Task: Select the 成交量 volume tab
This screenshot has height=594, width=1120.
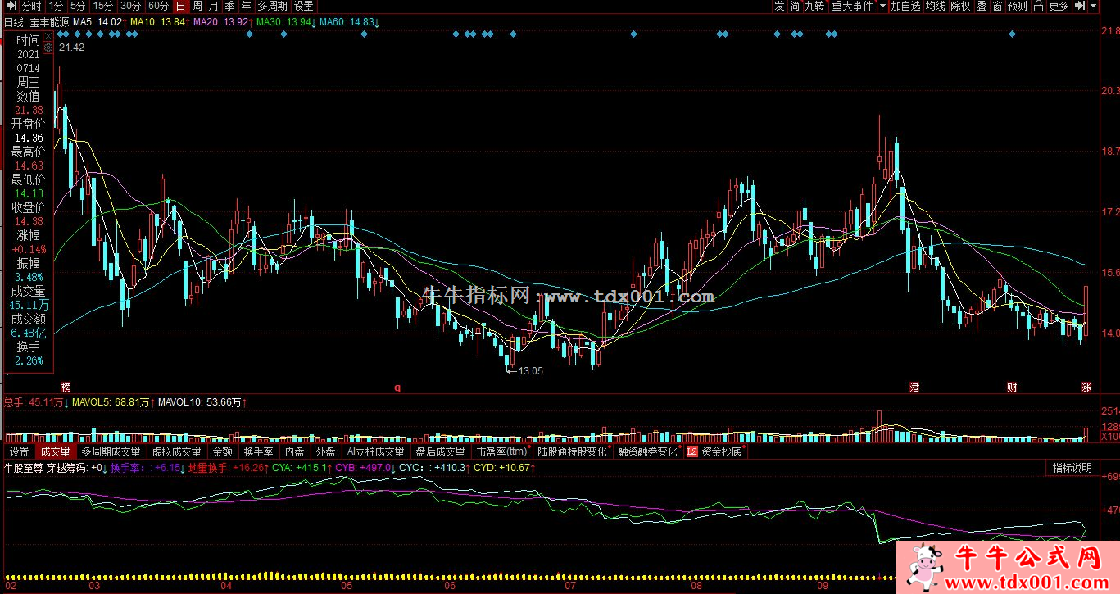Action: click(56, 451)
